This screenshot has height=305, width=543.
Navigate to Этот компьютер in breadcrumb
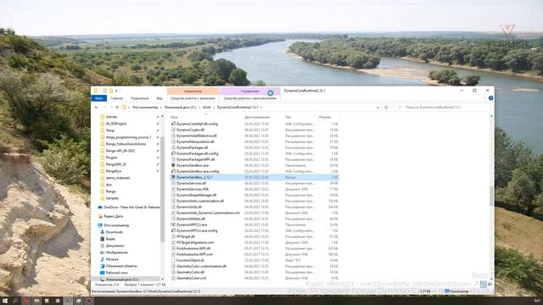point(145,108)
